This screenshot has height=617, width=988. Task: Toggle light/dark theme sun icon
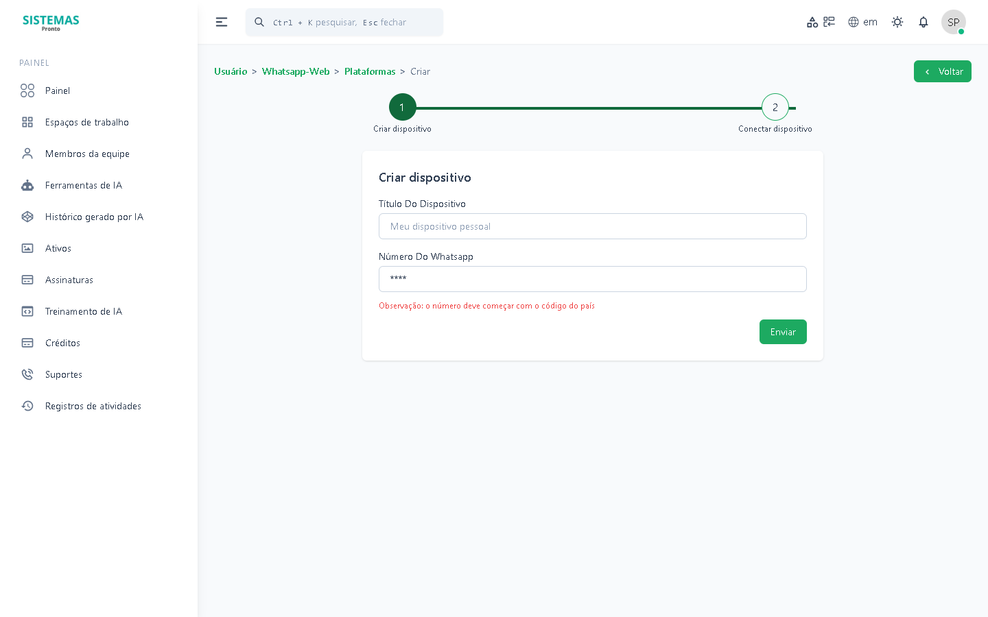[897, 22]
